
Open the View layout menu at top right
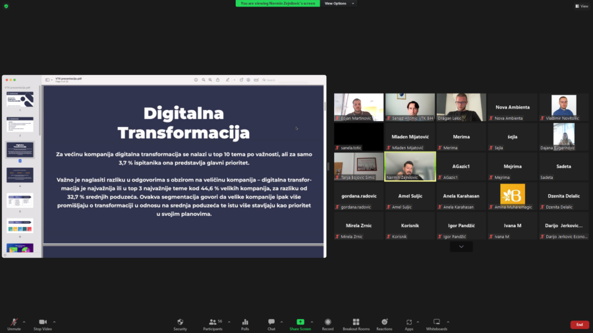[x=582, y=6]
